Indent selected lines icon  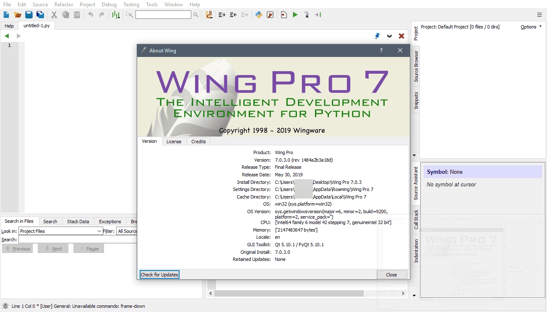222,15
